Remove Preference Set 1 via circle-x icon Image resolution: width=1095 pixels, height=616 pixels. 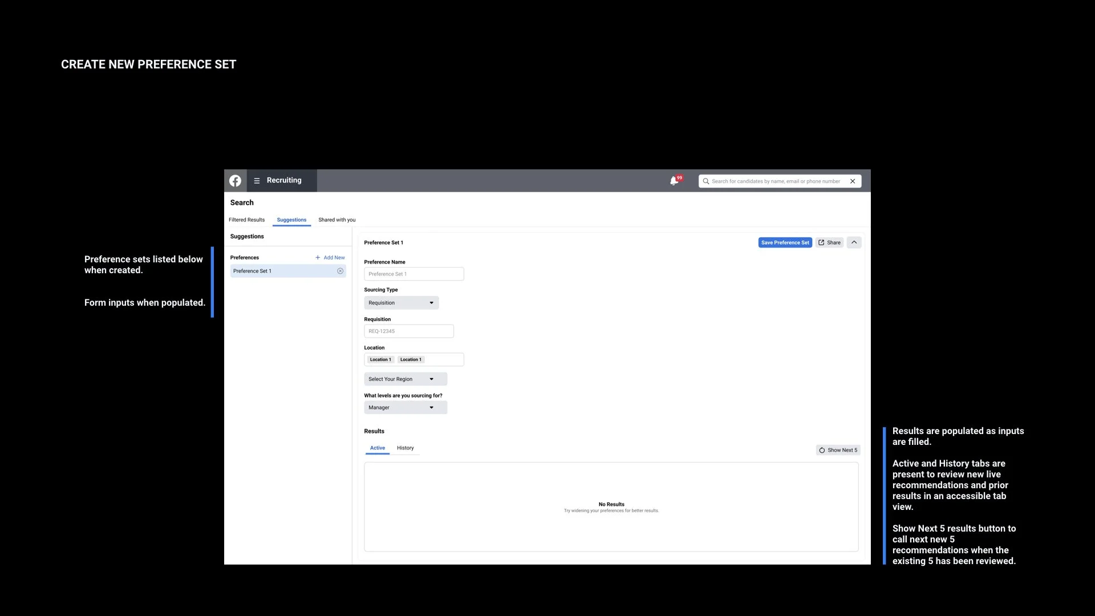[340, 271]
